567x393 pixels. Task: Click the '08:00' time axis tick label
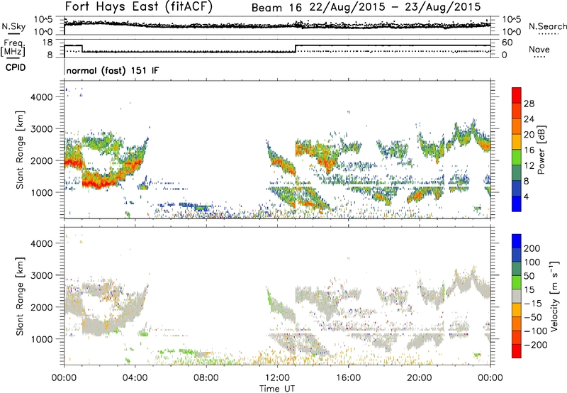[206, 378]
